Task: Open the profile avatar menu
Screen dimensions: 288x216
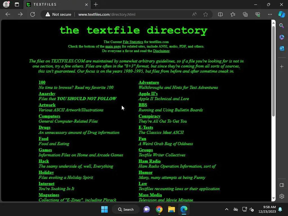Action: 6,4
